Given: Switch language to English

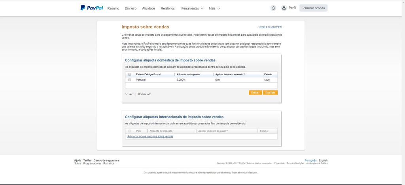Looking at the screenshot, I should [323, 160].
